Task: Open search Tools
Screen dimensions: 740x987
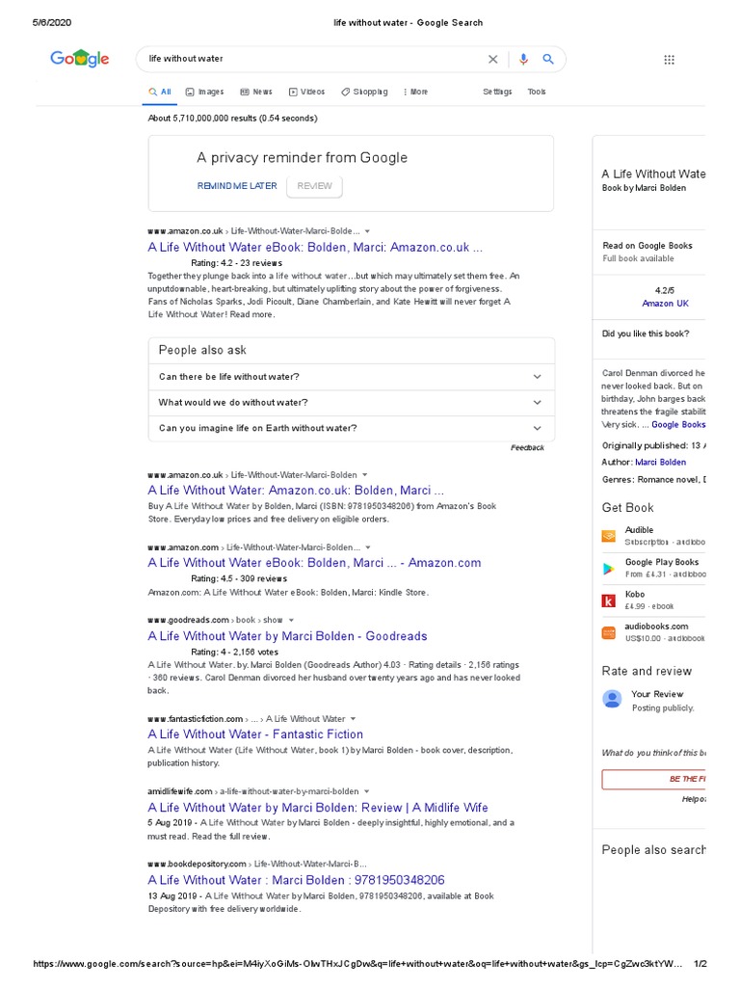Action: click(x=537, y=92)
